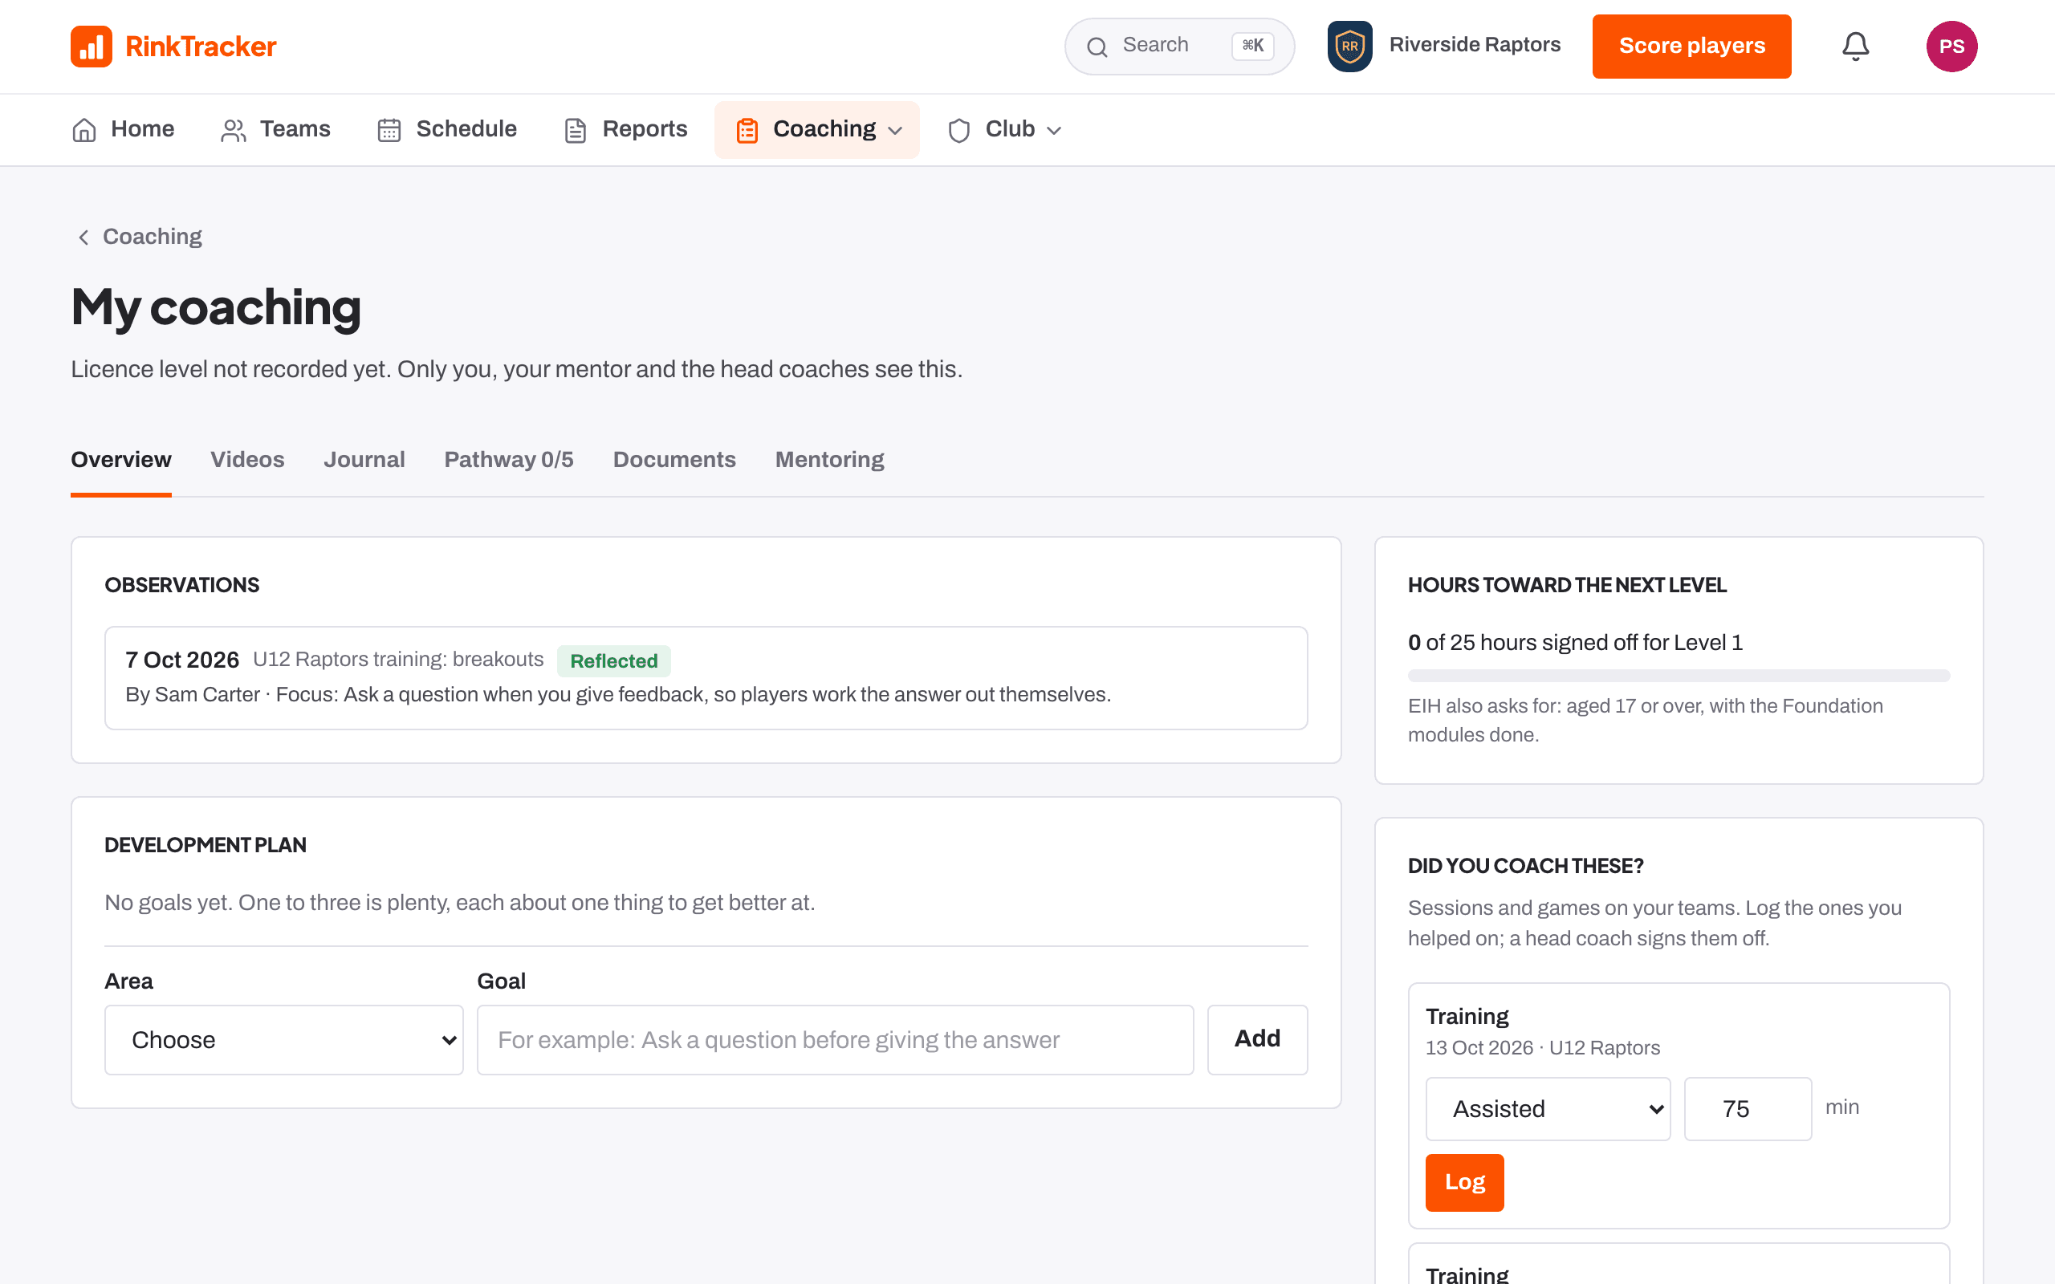
Task: Click the Riverside Raptors shield badge
Action: (x=1349, y=46)
